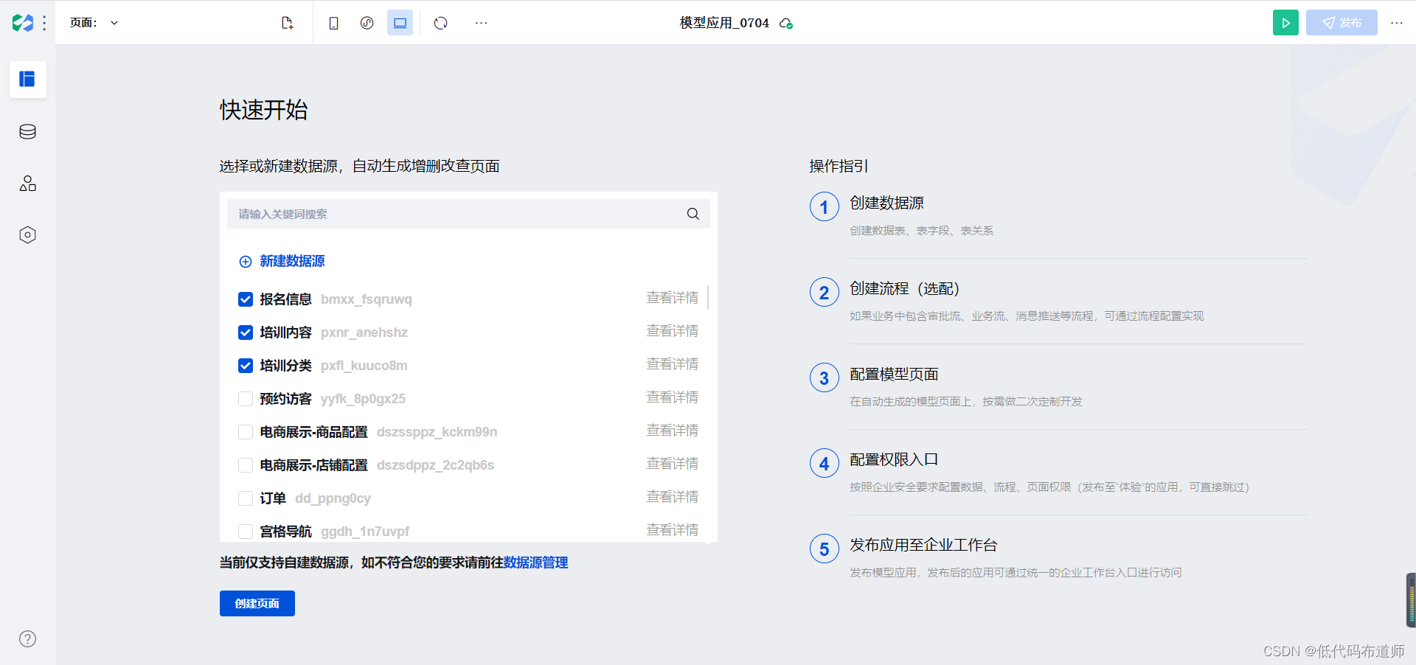Open the 数据源管理 link
Viewport: 1416px width, 665px height.
click(x=535, y=563)
